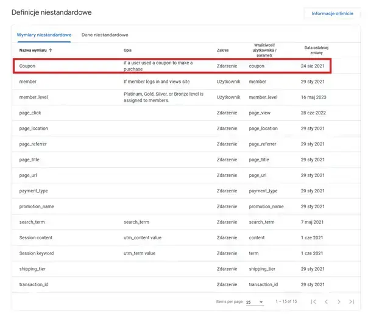Switch to Dane niestandardowe tab
Image resolution: width=368 pixels, height=319 pixels.
tap(105, 35)
